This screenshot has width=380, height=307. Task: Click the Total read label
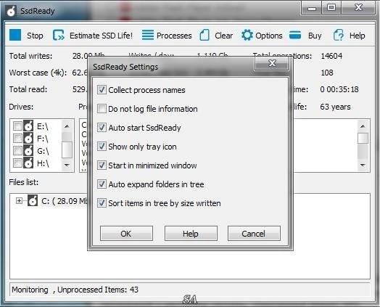28,89
